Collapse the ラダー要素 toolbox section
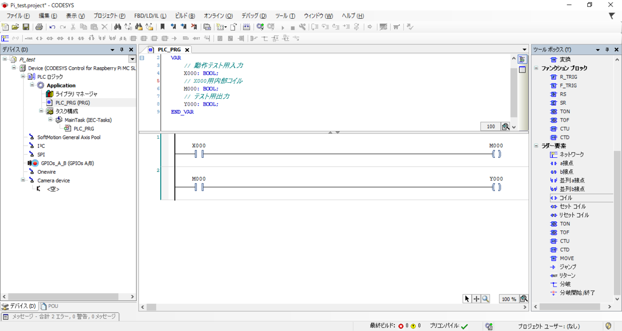The width and height of the screenshot is (622, 331). 537,146
